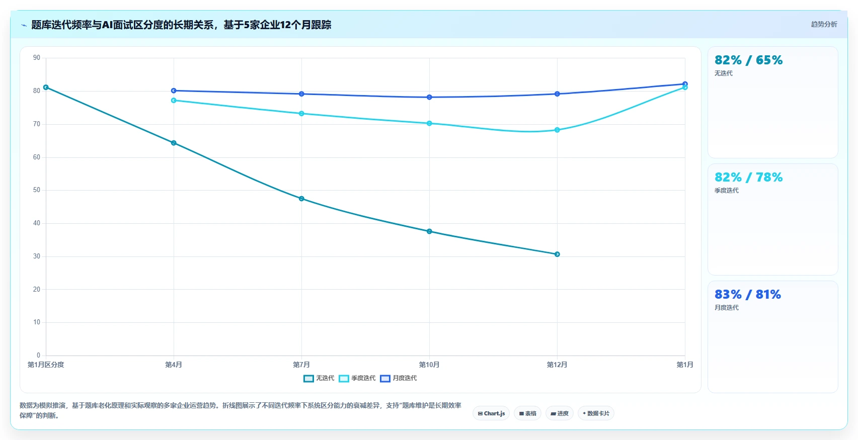This screenshot has height=440, width=858.
Task: Click the 第10月 x-axis label
Action: click(429, 365)
